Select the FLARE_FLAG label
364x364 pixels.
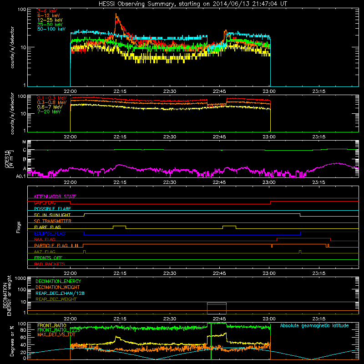47,227
